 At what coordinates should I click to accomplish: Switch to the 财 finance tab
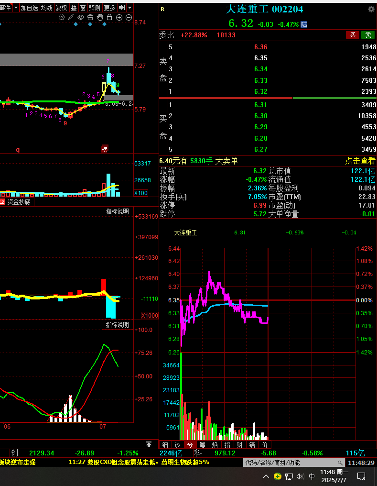(239, 445)
